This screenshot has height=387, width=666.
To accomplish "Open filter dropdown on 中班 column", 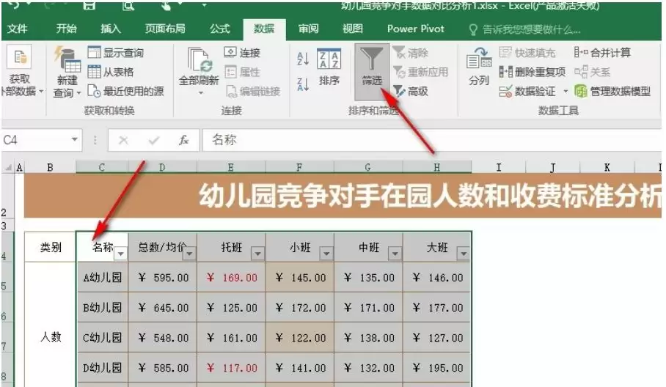I will [395, 254].
